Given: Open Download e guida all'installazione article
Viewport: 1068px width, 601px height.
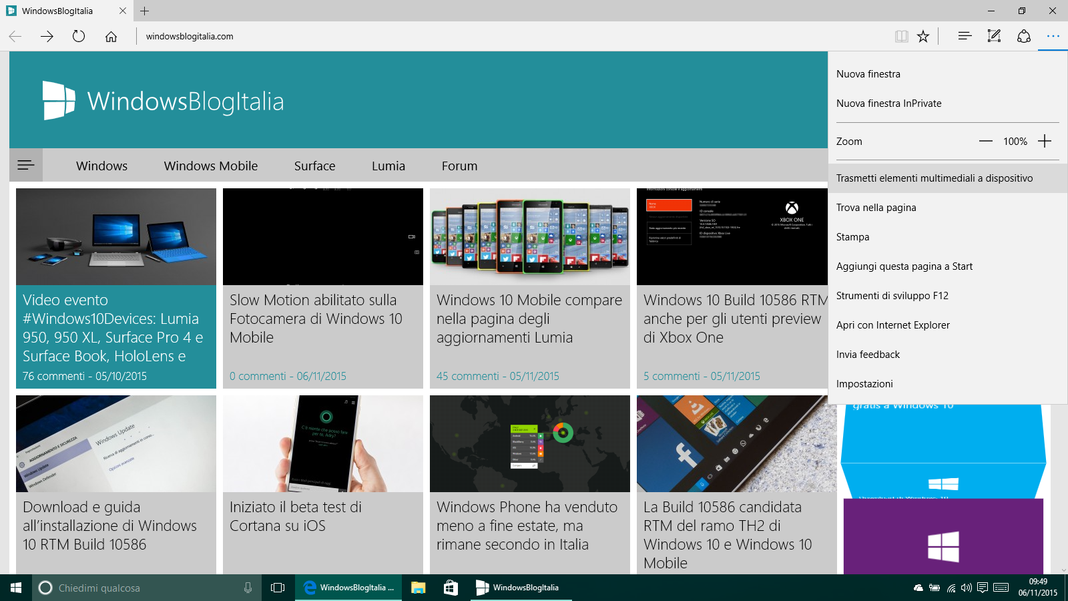Looking at the screenshot, I should 110,526.
